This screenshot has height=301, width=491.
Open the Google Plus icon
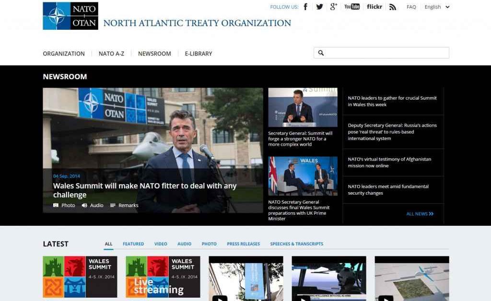(334, 7)
